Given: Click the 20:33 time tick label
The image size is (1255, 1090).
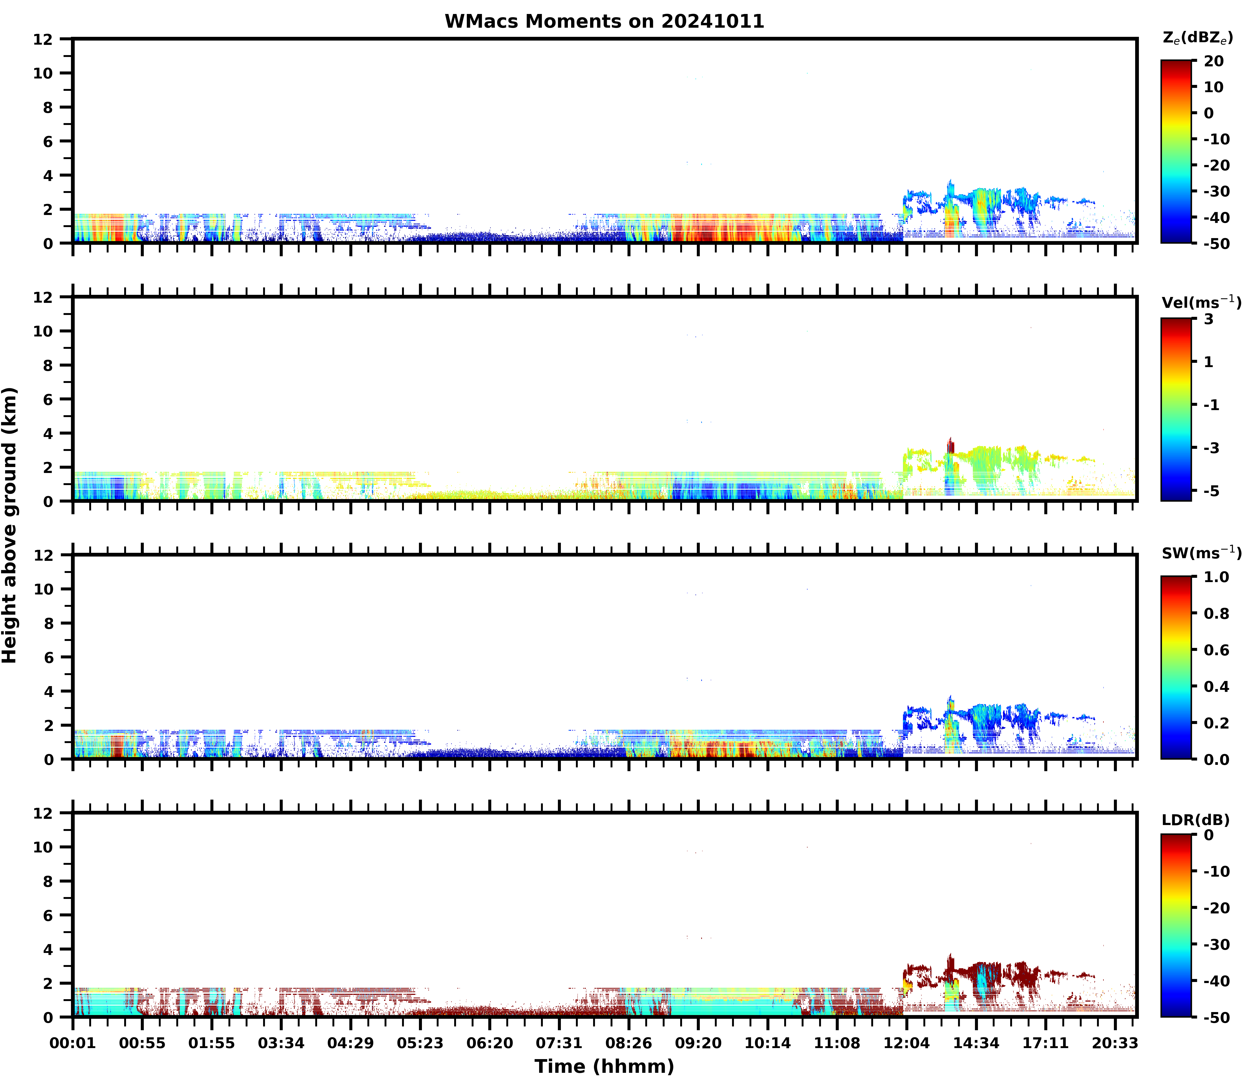Looking at the screenshot, I should (1114, 1044).
